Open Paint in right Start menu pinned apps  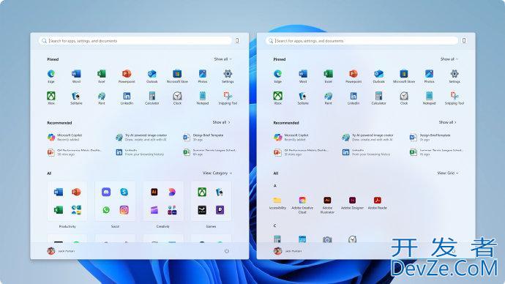pos(328,98)
